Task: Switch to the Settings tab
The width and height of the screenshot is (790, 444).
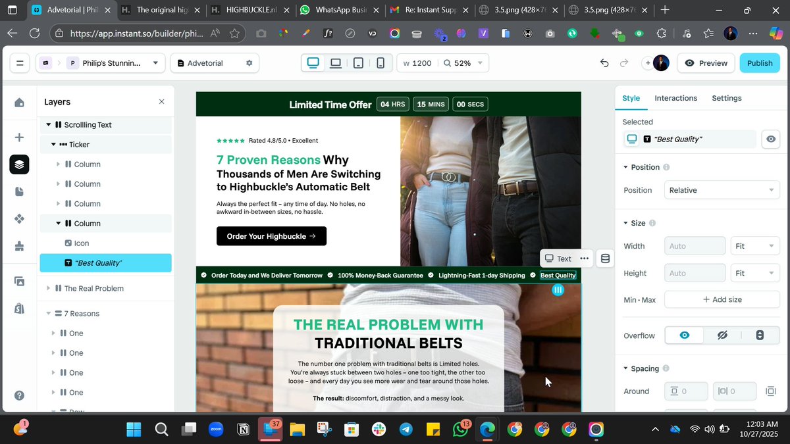Action: tap(726, 98)
